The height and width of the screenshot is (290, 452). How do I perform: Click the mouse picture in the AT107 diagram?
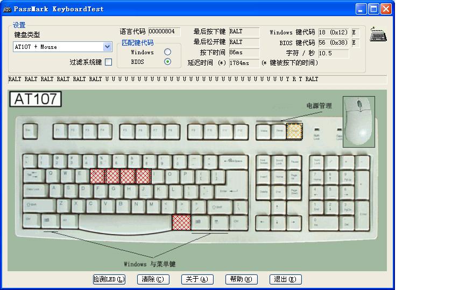coord(359,122)
